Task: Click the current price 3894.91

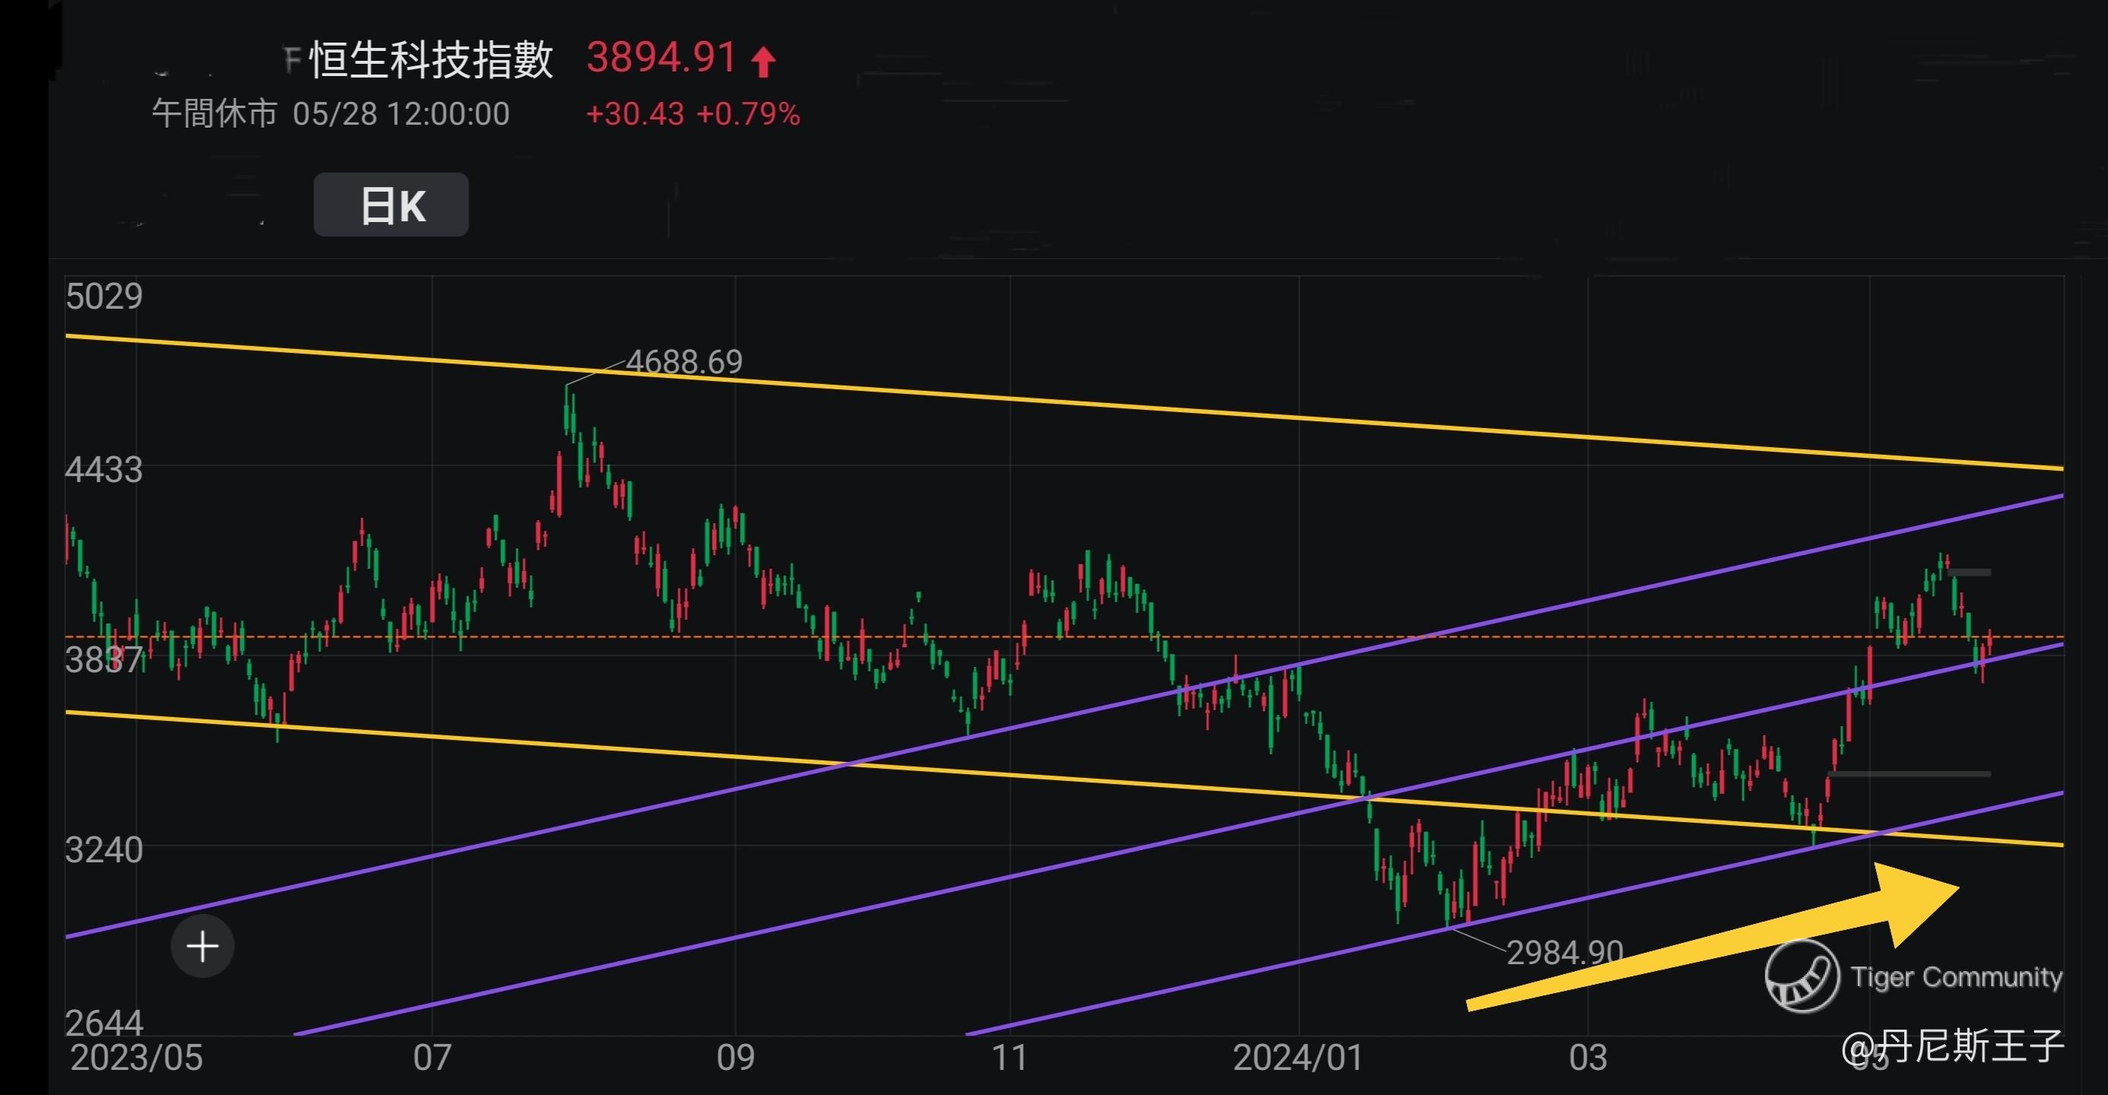Action: (x=661, y=58)
